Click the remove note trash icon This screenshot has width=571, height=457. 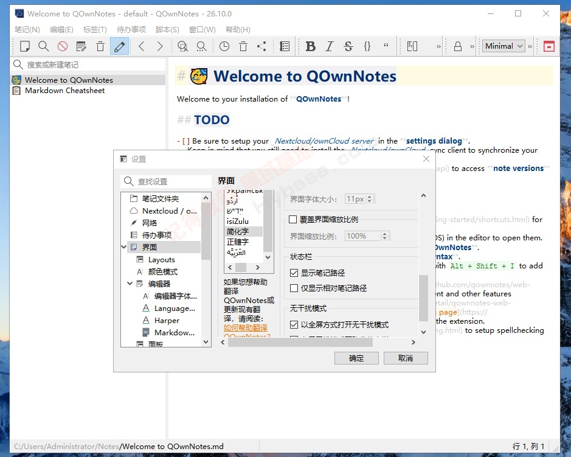point(100,46)
